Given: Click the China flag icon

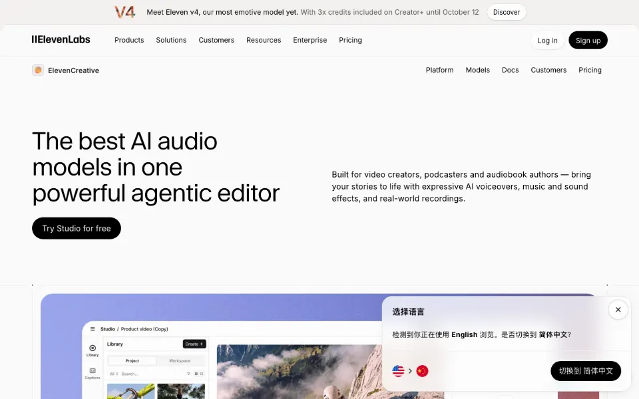Looking at the screenshot, I should 422,371.
